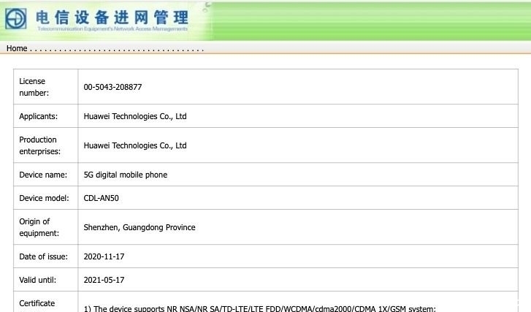Select license value 00-5043-208877
Viewport: 531px width, 312px height.
[x=112, y=87]
